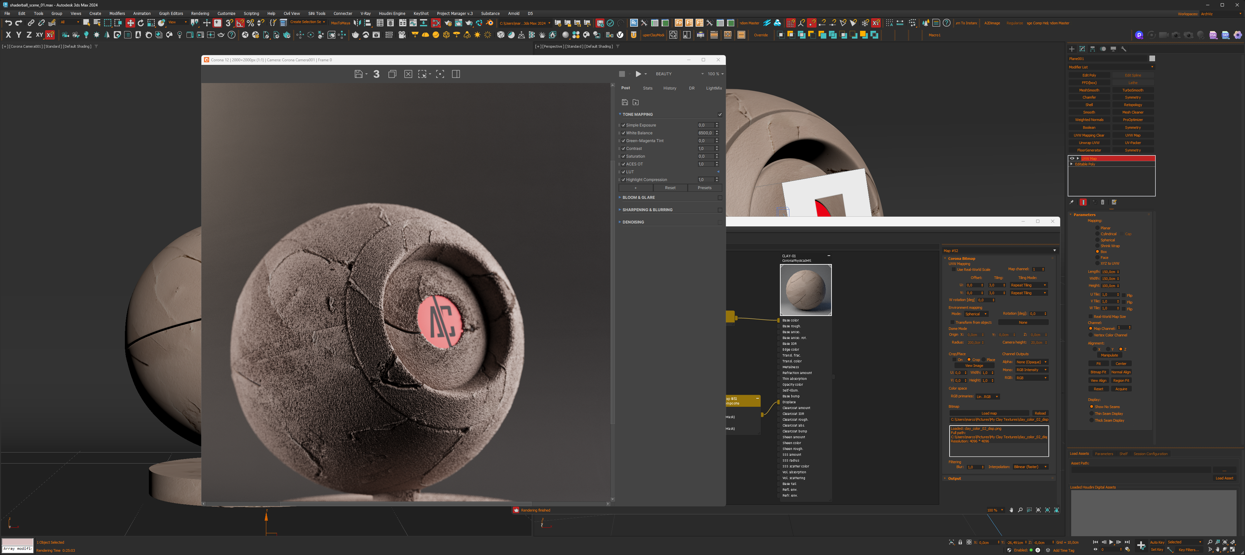Image resolution: width=1245 pixels, height=555 pixels.
Task: Toggle the Angle Snap tool
Action: (240, 23)
